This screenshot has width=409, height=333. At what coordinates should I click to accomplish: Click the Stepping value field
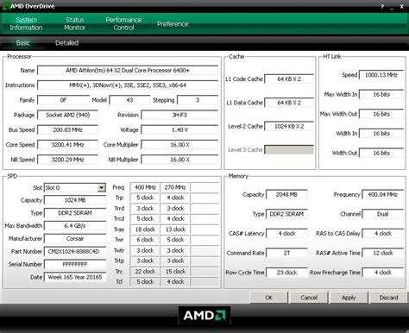pos(198,100)
